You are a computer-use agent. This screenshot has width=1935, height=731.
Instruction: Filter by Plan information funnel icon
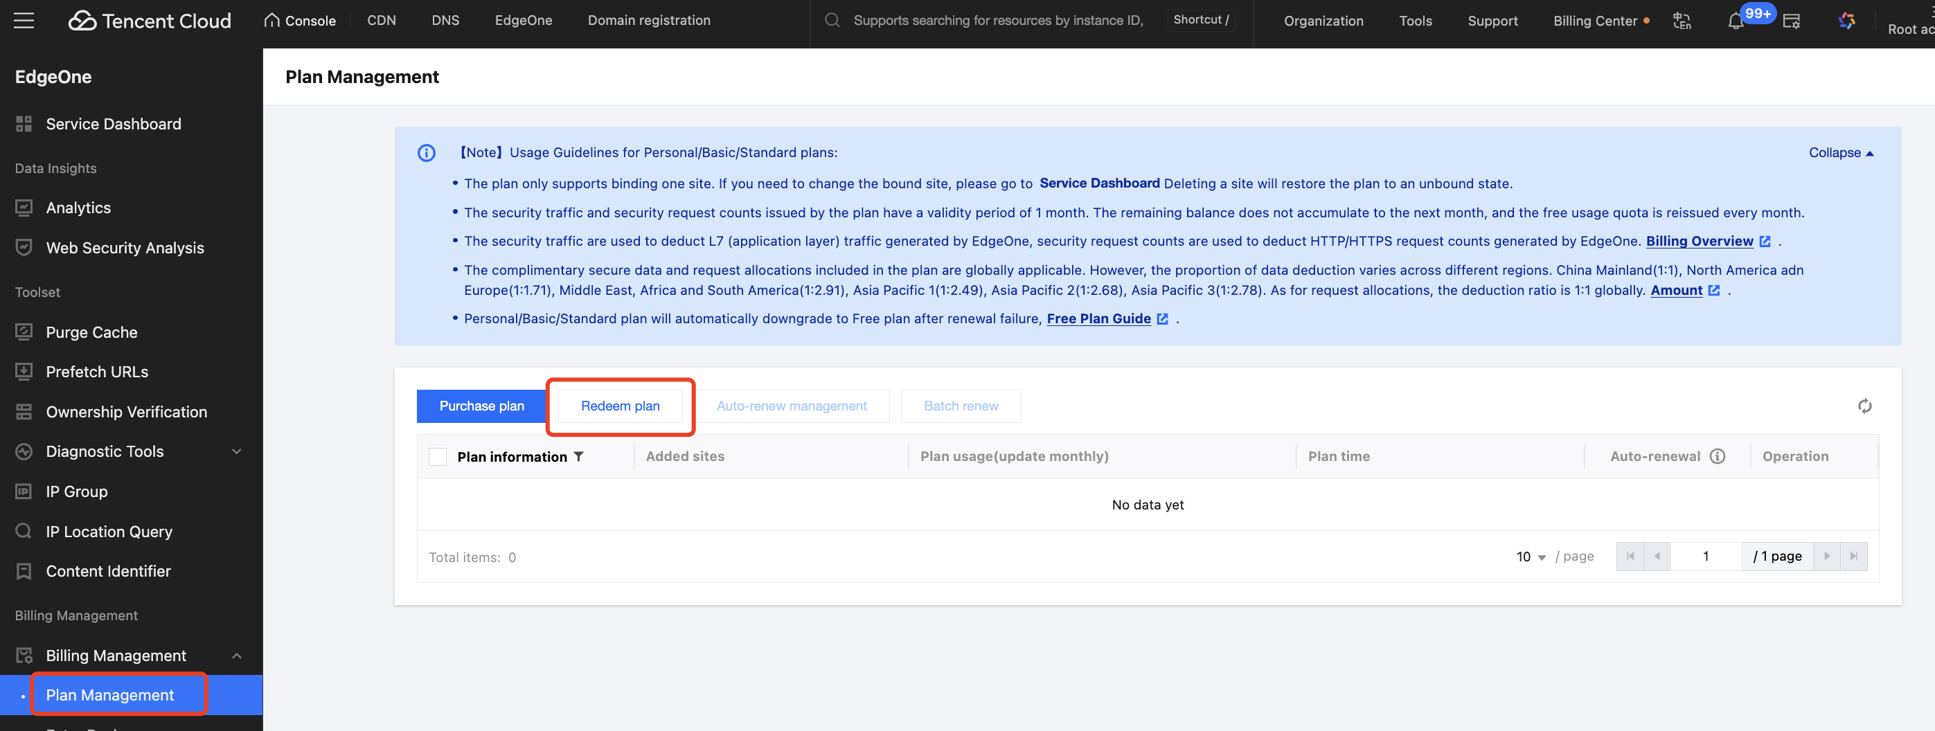[578, 456]
